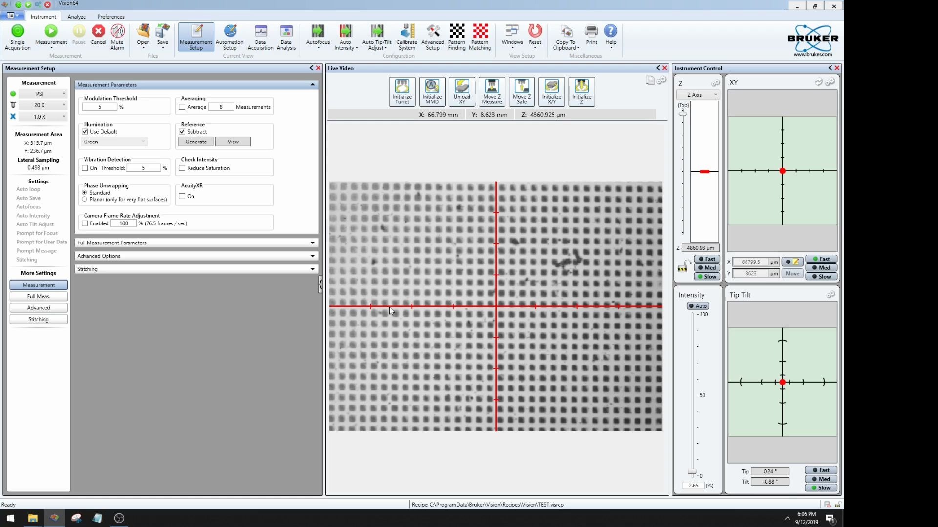Toggle the Average checkbox on
This screenshot has width=938, height=527.
(x=182, y=106)
